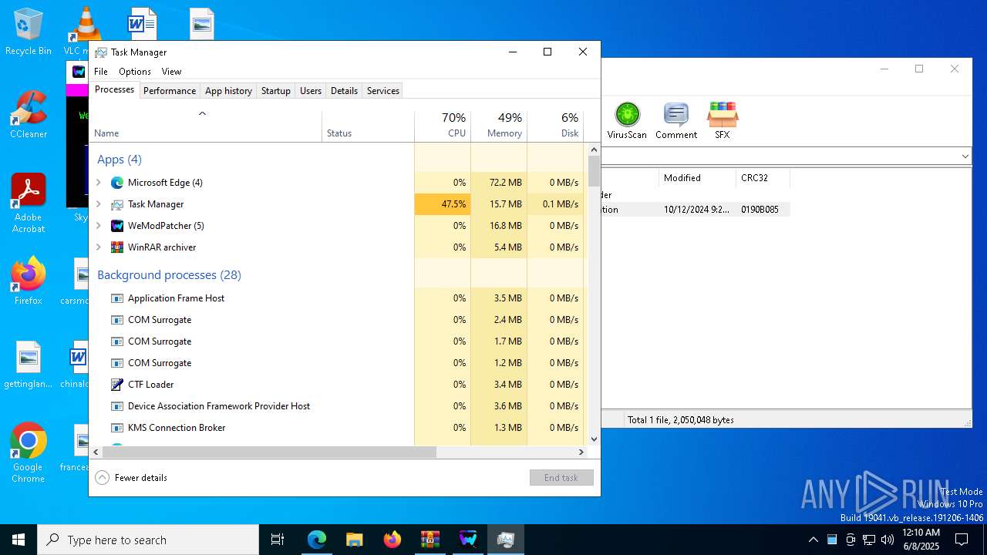987x555 pixels.
Task: Expand the Task Manager process row
Action: (x=98, y=204)
